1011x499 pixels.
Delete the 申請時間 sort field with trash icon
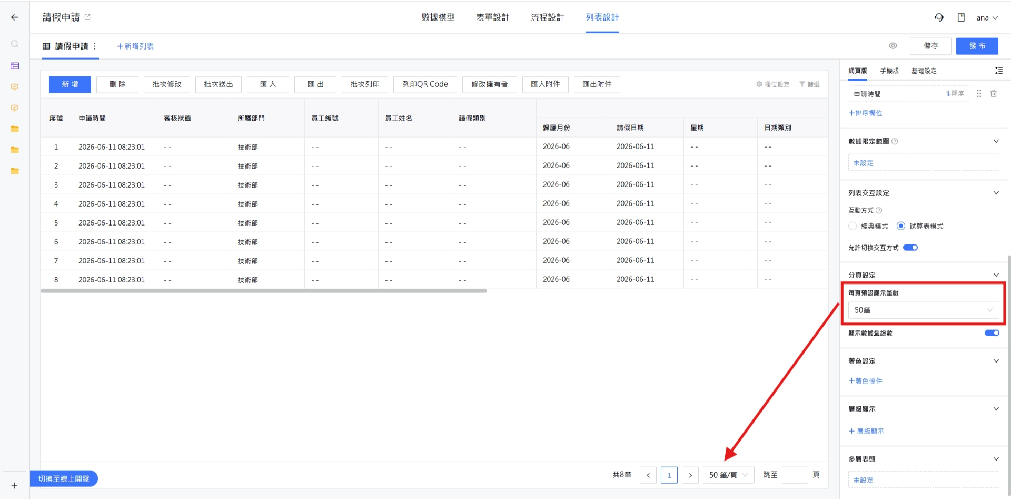coord(994,94)
